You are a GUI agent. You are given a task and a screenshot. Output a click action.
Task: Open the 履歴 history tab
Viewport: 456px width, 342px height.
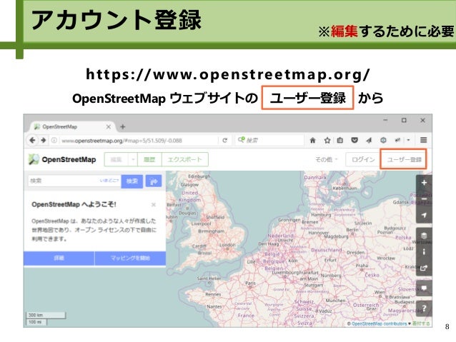[149, 159]
